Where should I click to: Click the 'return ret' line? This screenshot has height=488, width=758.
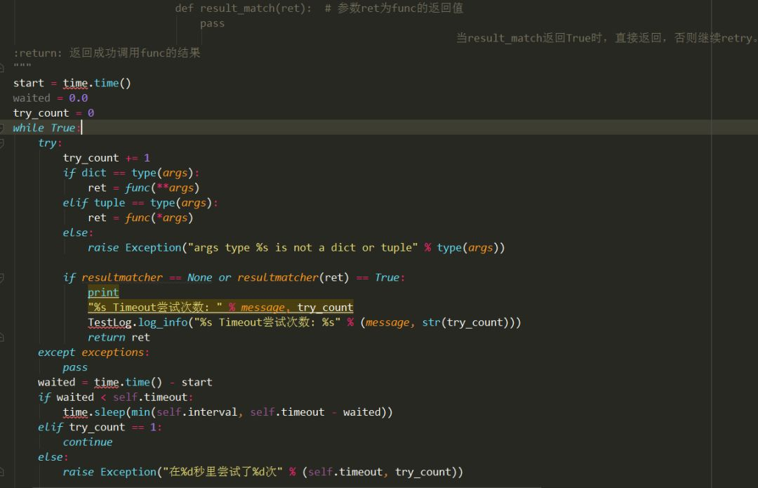point(119,338)
